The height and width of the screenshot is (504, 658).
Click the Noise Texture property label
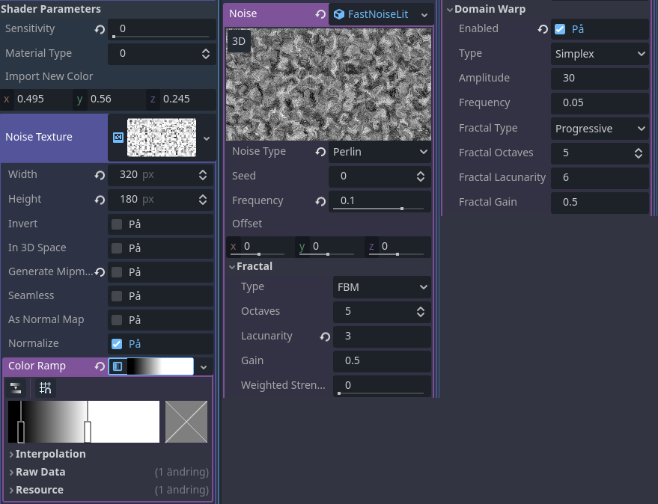pos(39,137)
